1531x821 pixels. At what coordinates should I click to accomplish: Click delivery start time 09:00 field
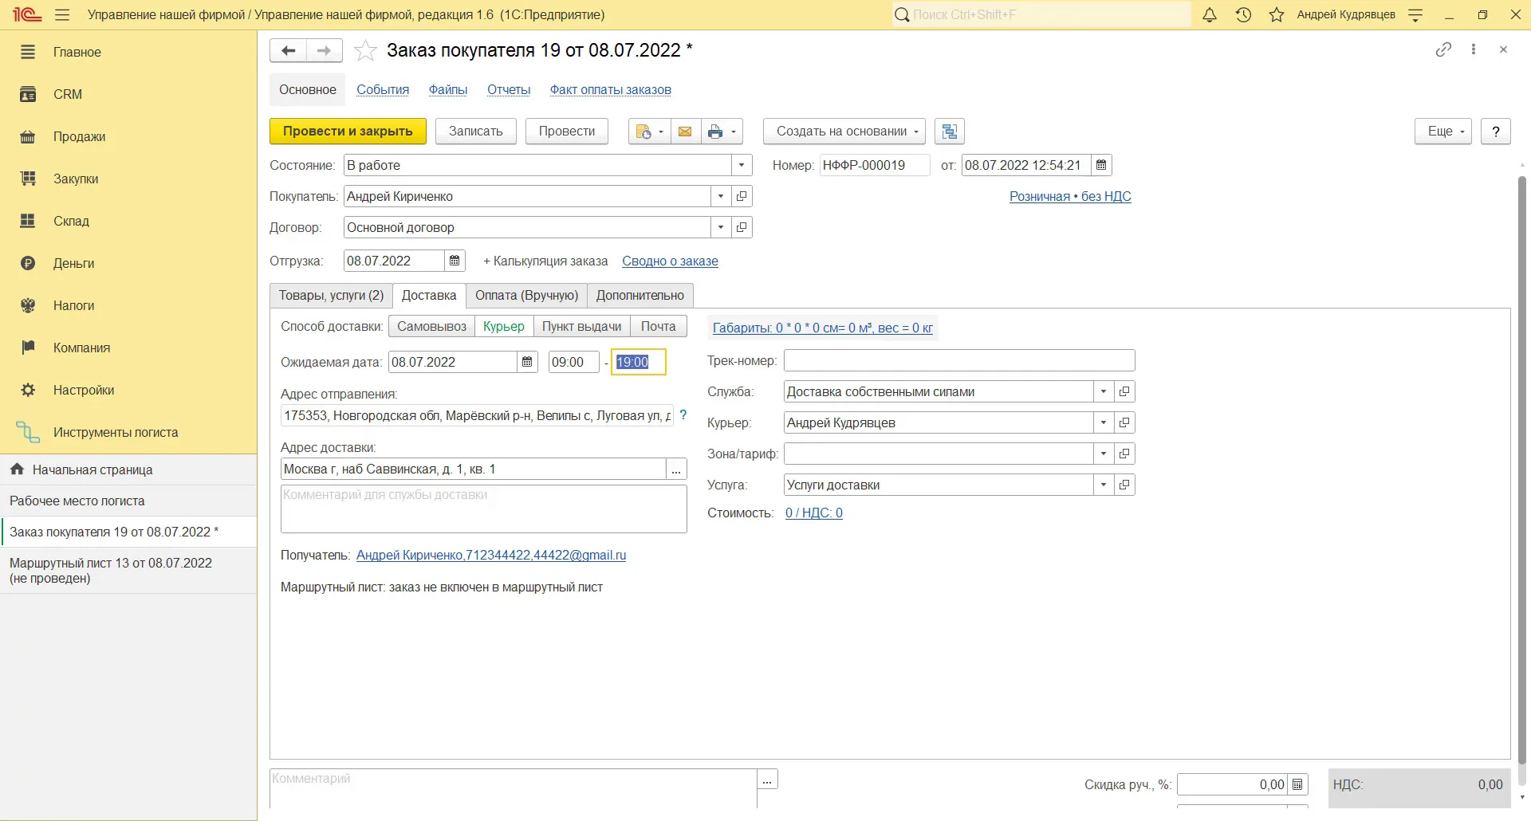click(x=574, y=362)
